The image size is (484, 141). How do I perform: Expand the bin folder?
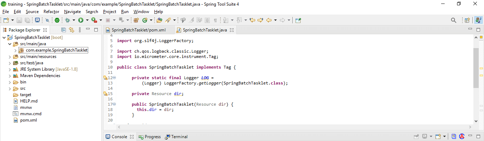(10, 82)
